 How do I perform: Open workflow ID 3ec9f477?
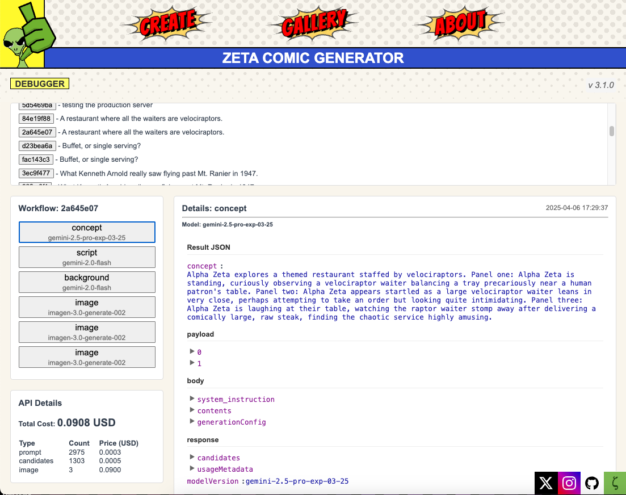[36, 173]
